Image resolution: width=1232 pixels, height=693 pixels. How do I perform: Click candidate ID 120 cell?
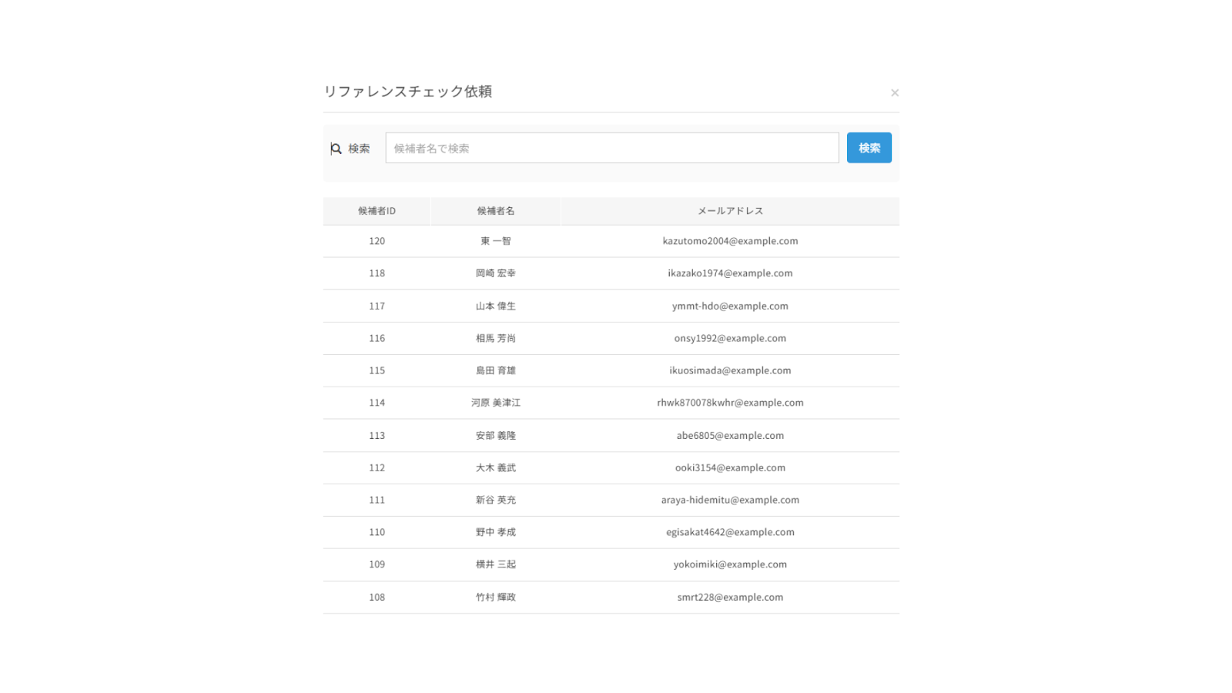coord(377,241)
